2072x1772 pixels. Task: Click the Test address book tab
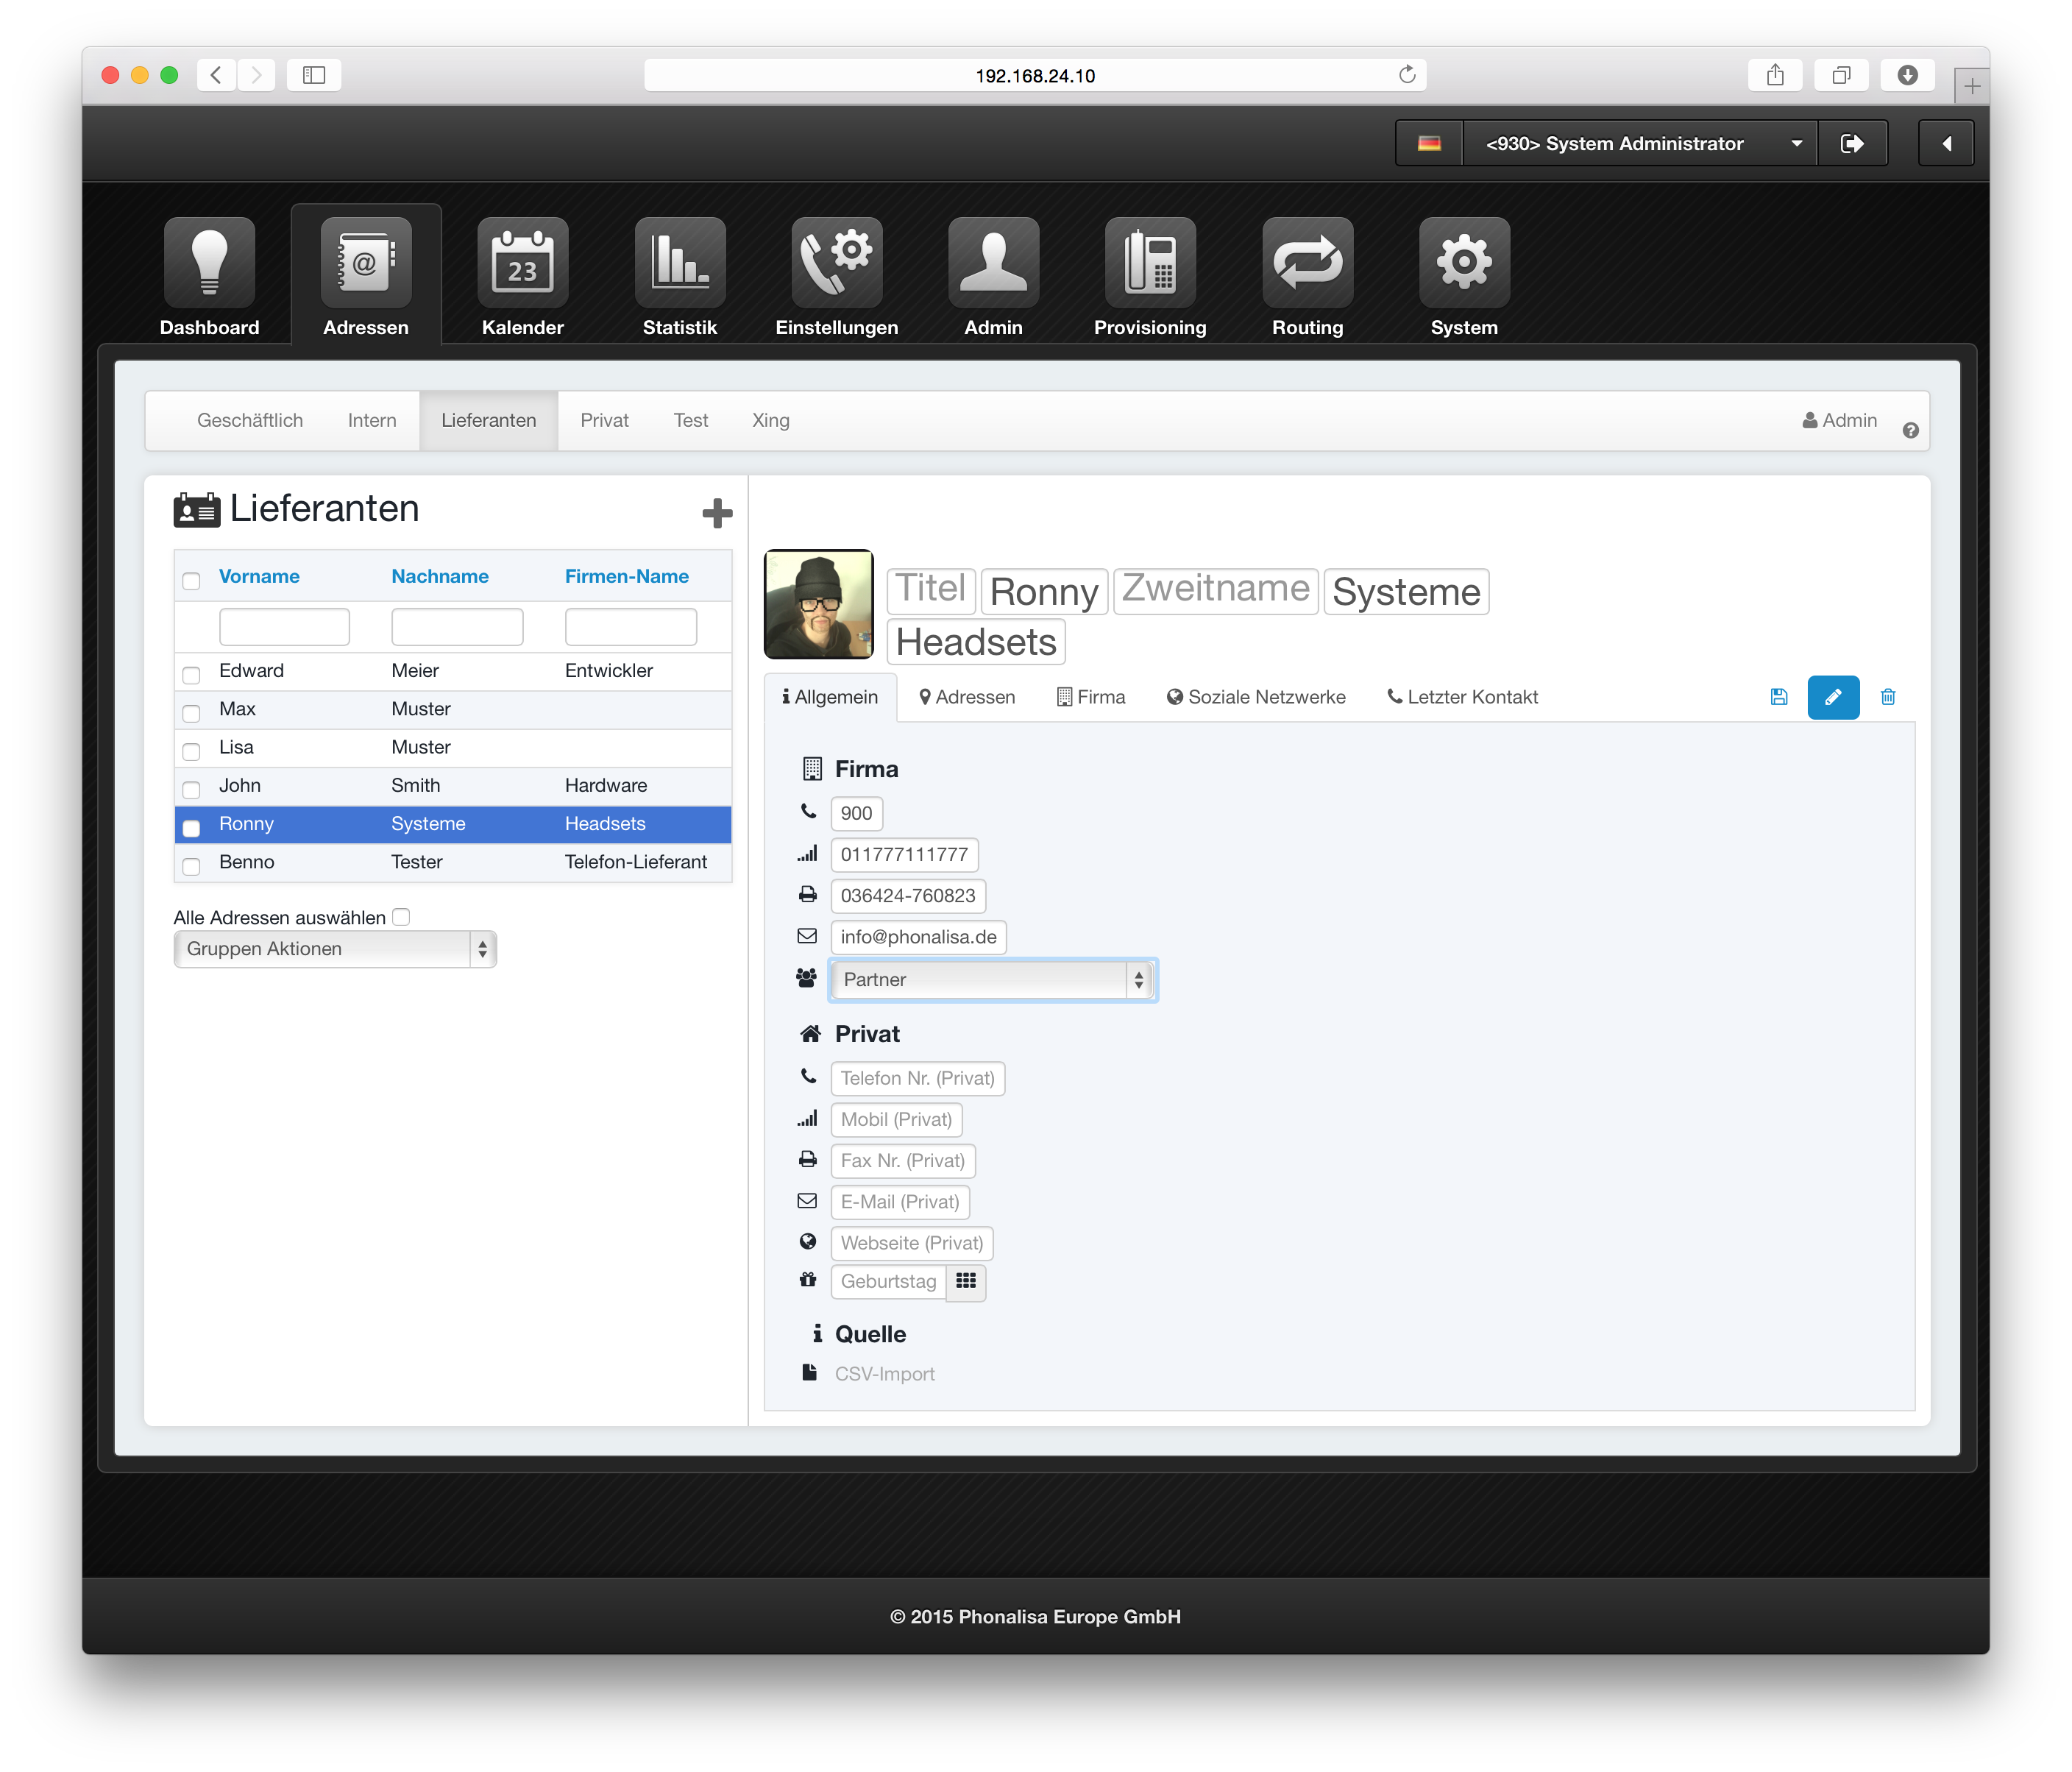point(690,421)
